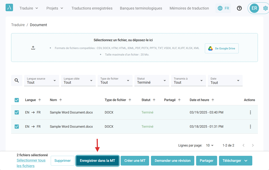Sort by Statut column arrow

[154, 100]
